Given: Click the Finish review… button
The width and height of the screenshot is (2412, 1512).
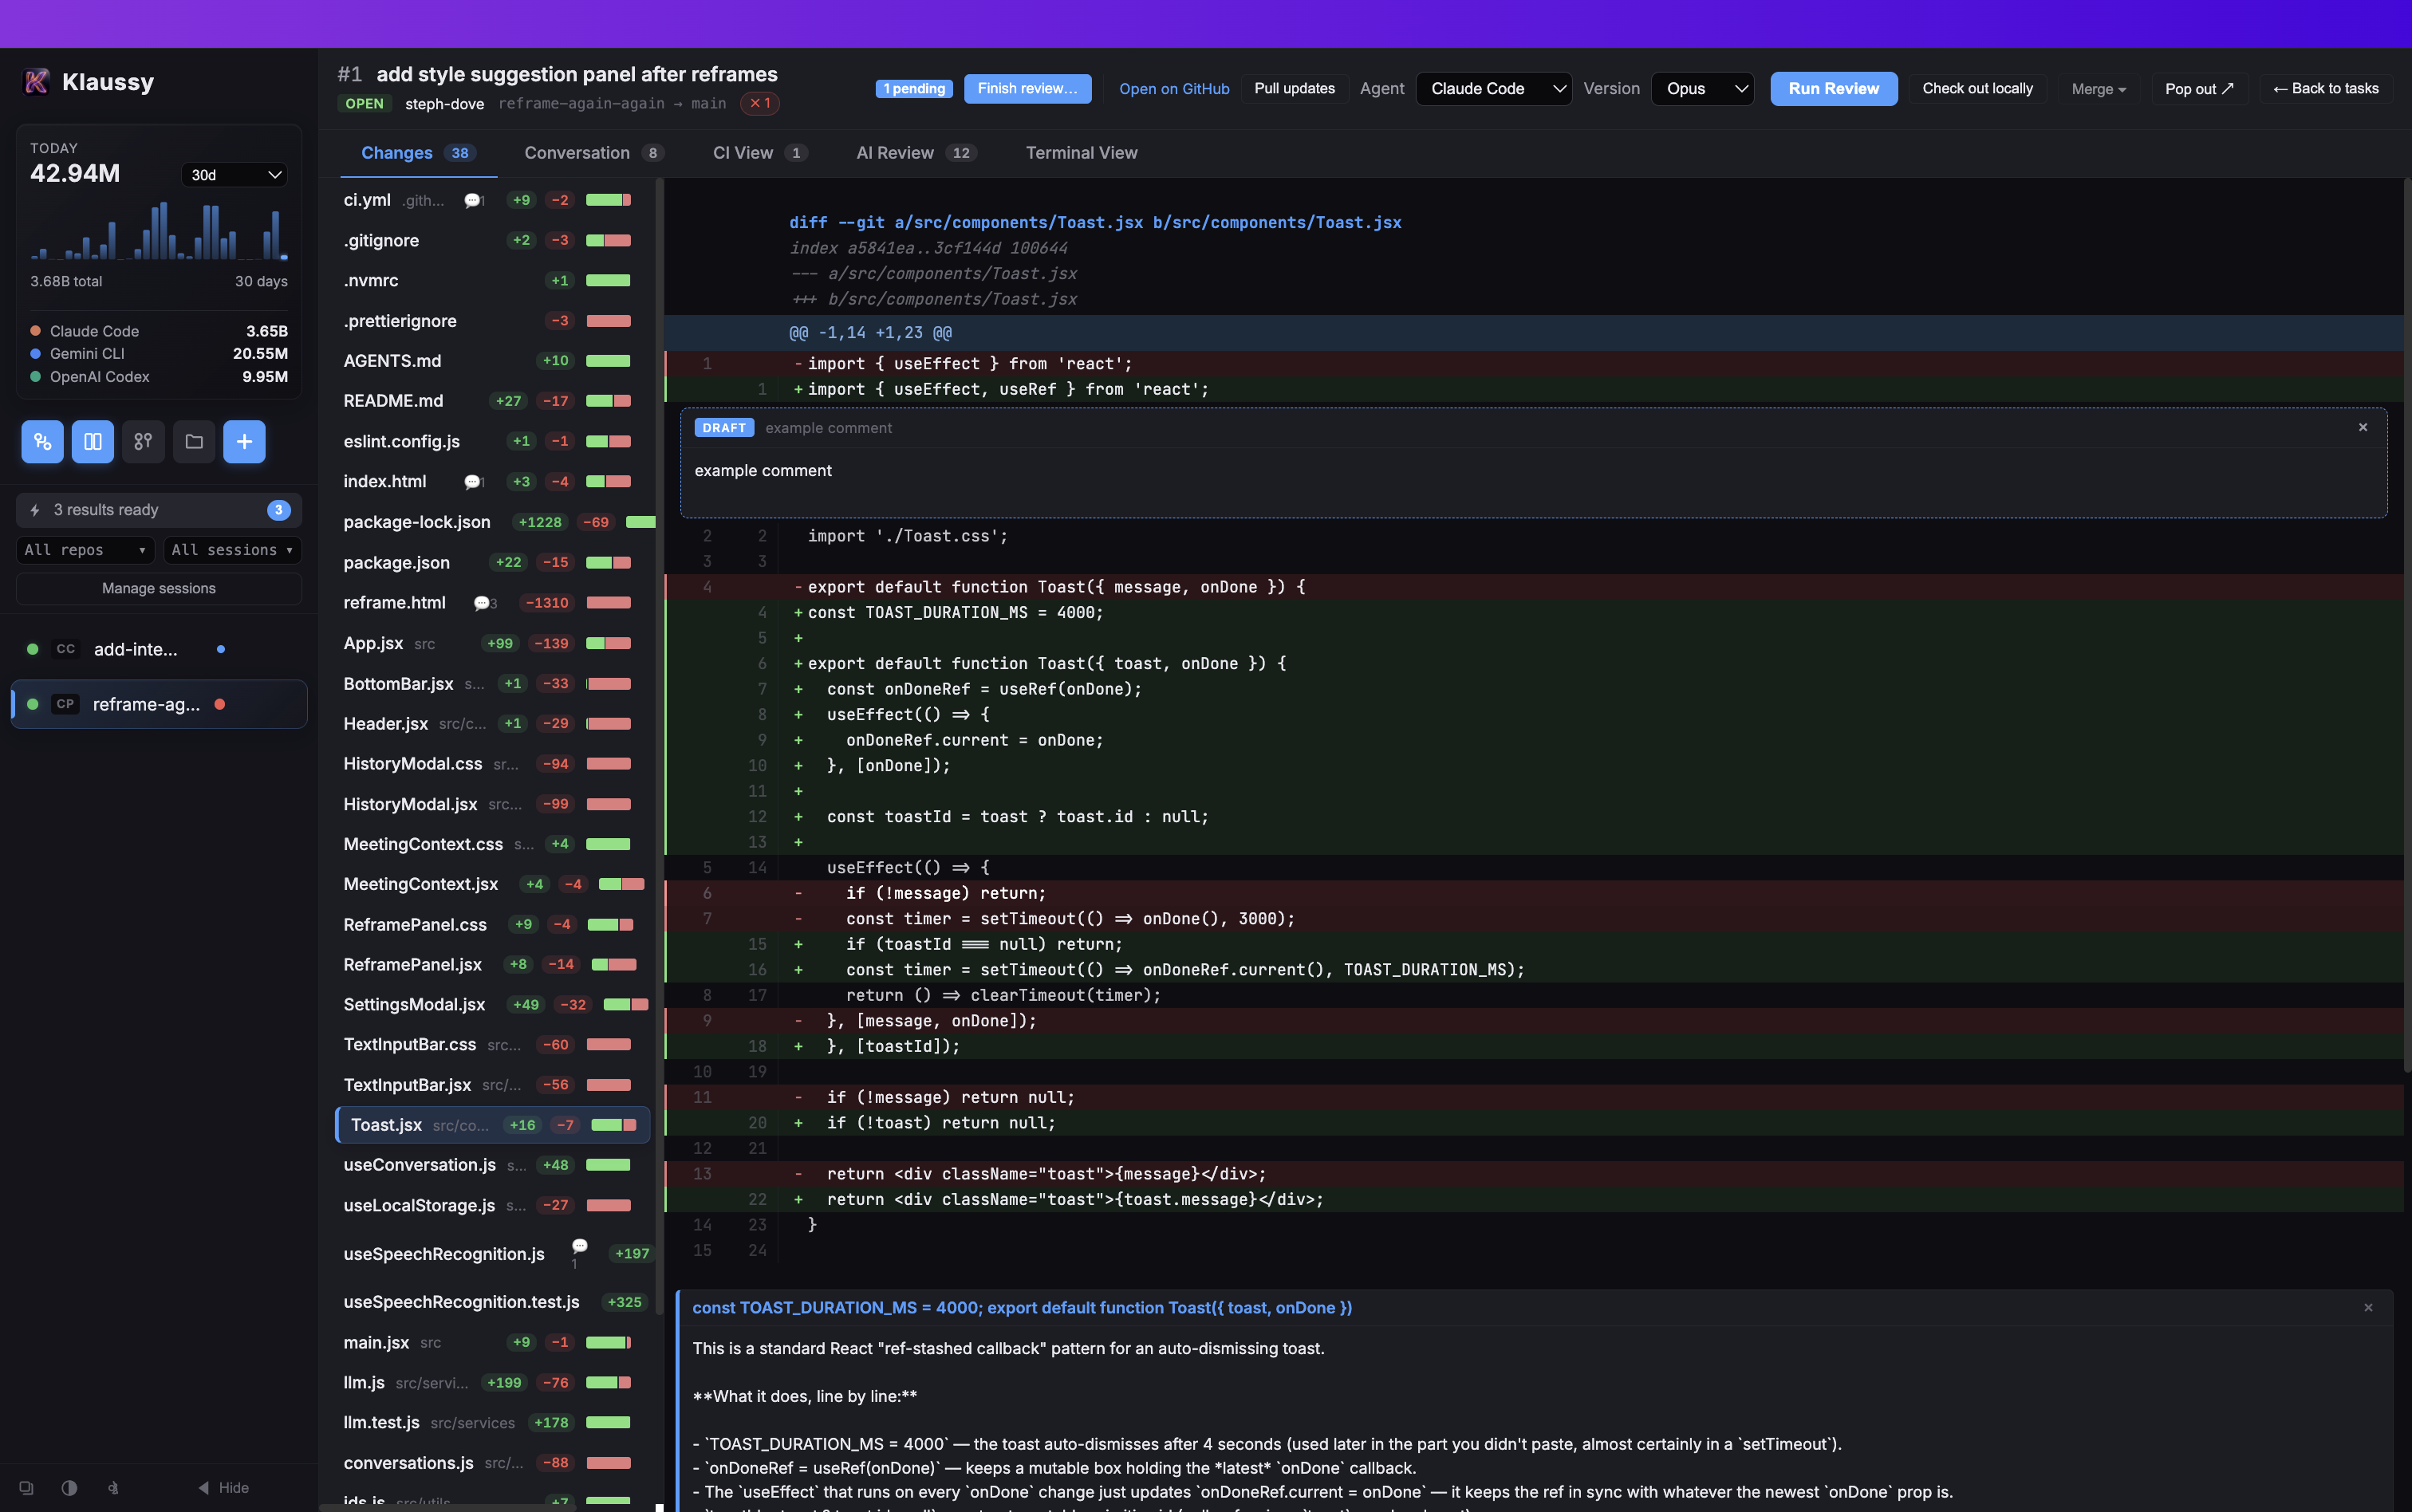Looking at the screenshot, I should (1027, 88).
